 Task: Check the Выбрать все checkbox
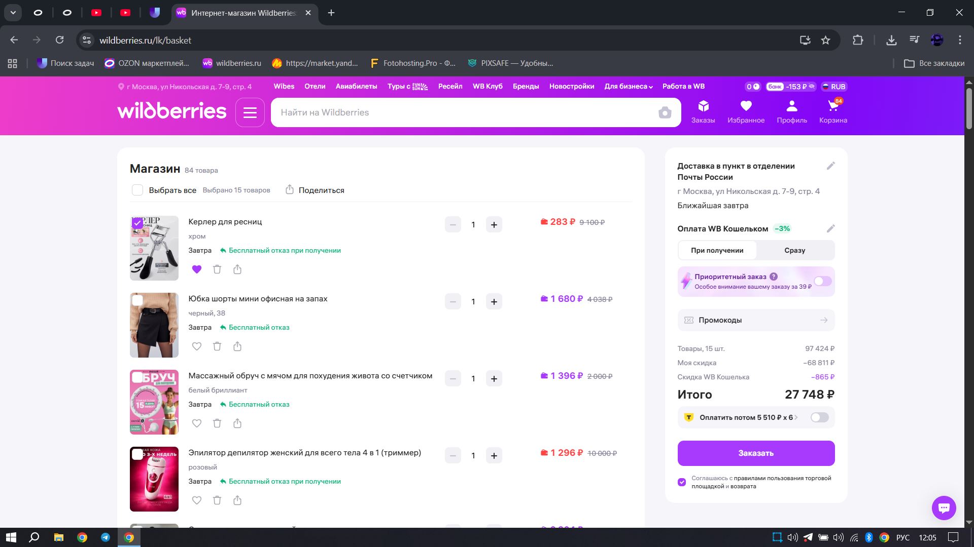137,190
